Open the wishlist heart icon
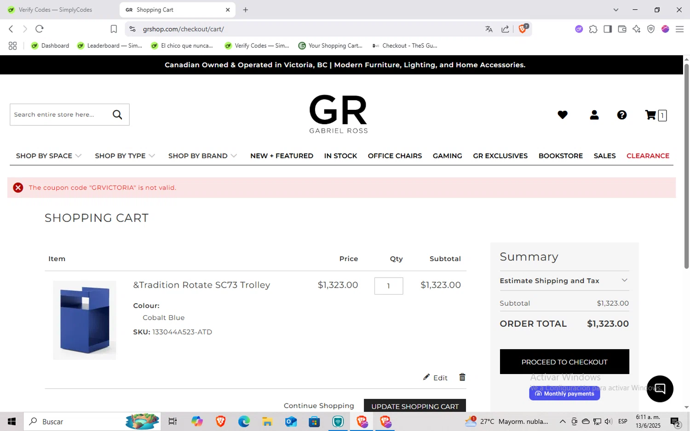This screenshot has width=690, height=431. tap(562, 115)
